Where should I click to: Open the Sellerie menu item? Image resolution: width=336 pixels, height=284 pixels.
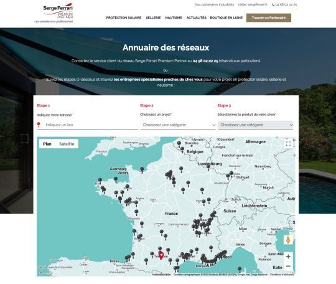(x=153, y=18)
